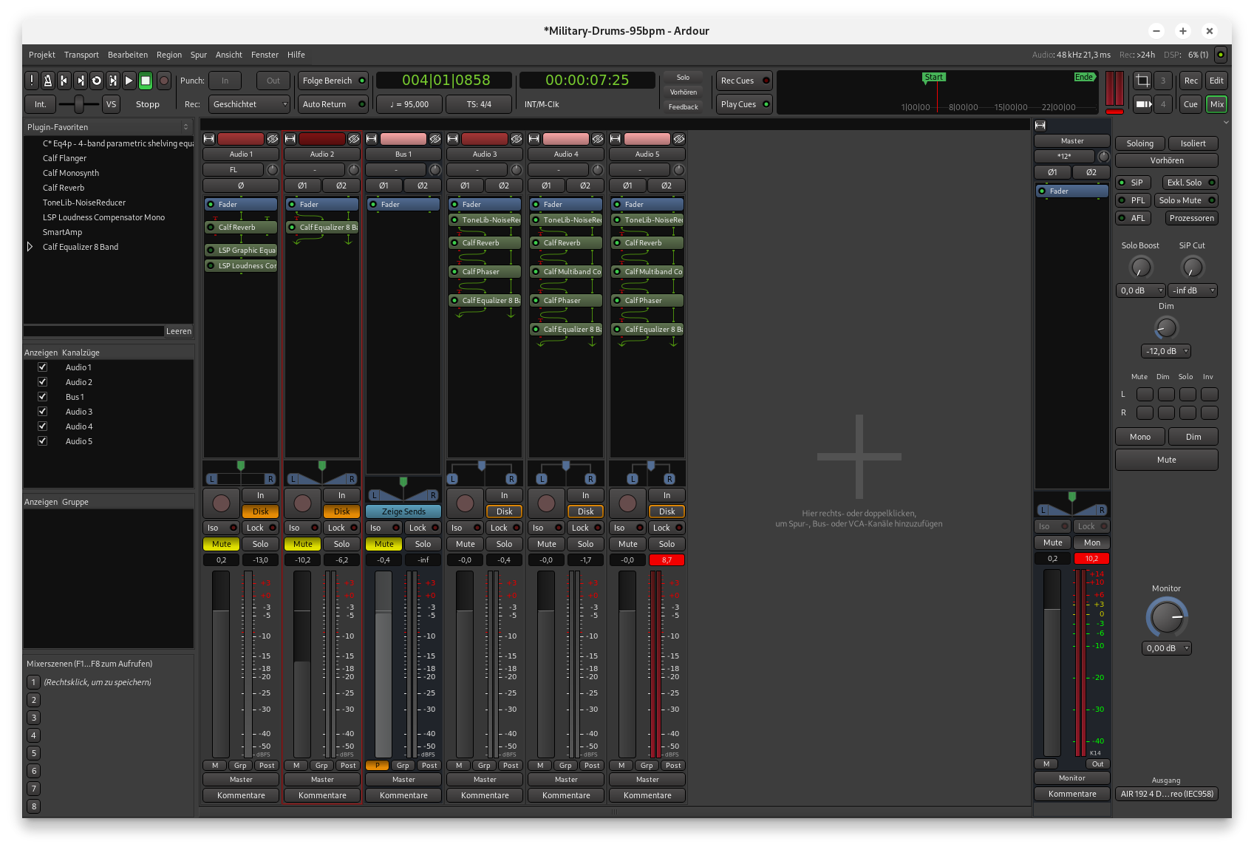This screenshot has width=1254, height=847.
Task: Mute the Audio 3 track
Action: click(466, 544)
